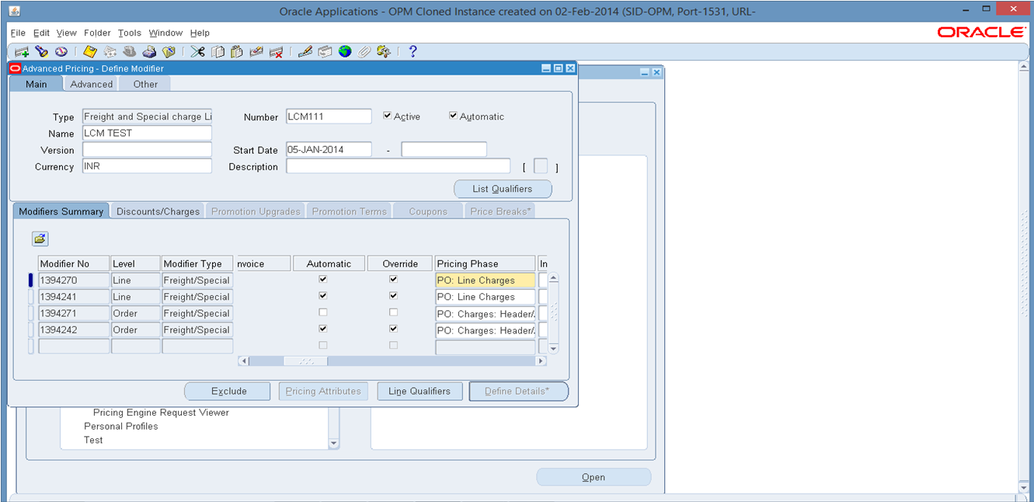Click the Line Qualifiers button
The width and height of the screenshot is (1034, 502).
tap(420, 391)
